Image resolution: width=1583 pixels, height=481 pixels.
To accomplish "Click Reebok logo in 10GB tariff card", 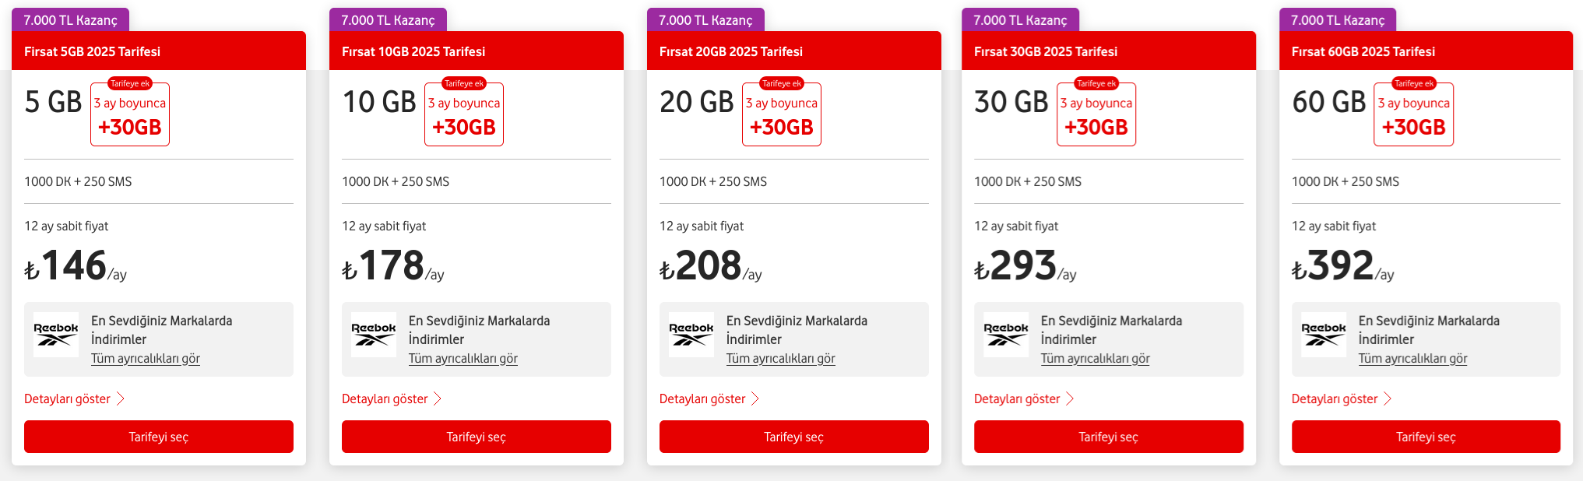I will point(374,335).
